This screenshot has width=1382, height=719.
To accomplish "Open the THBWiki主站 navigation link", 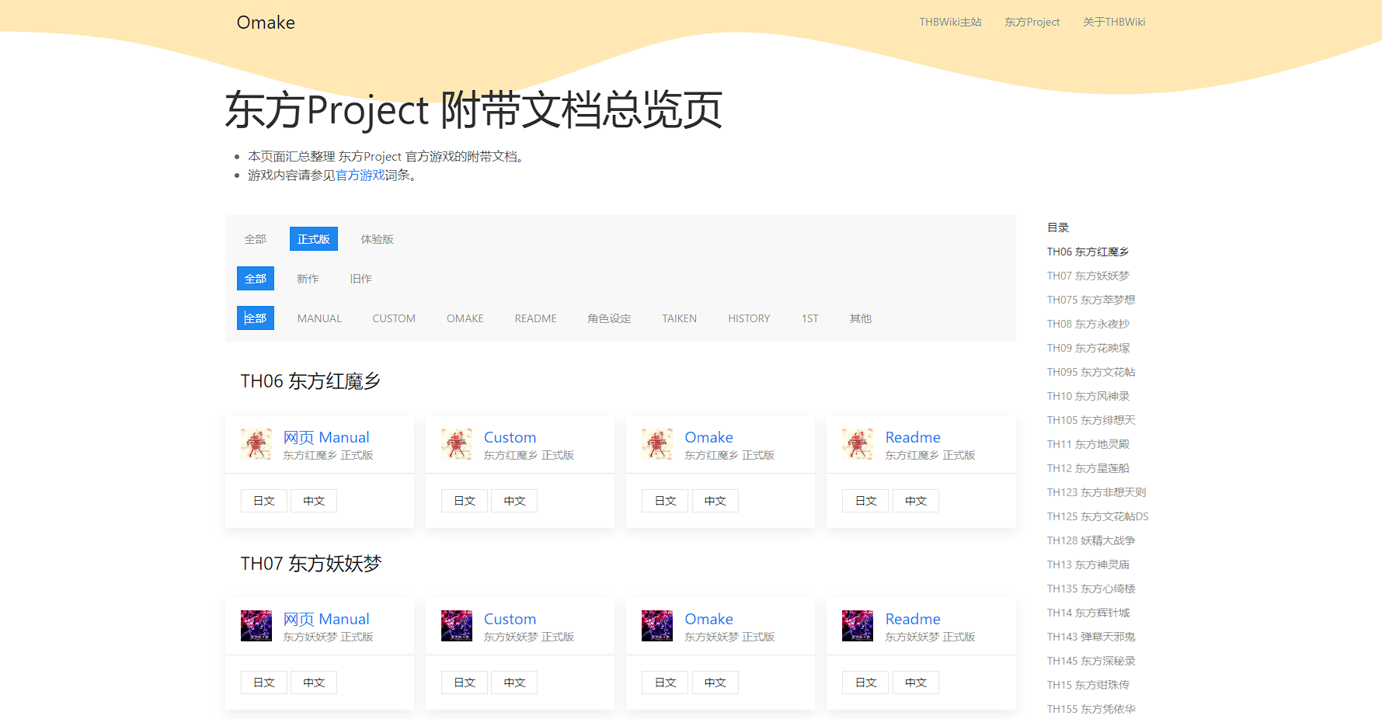I will [x=951, y=22].
